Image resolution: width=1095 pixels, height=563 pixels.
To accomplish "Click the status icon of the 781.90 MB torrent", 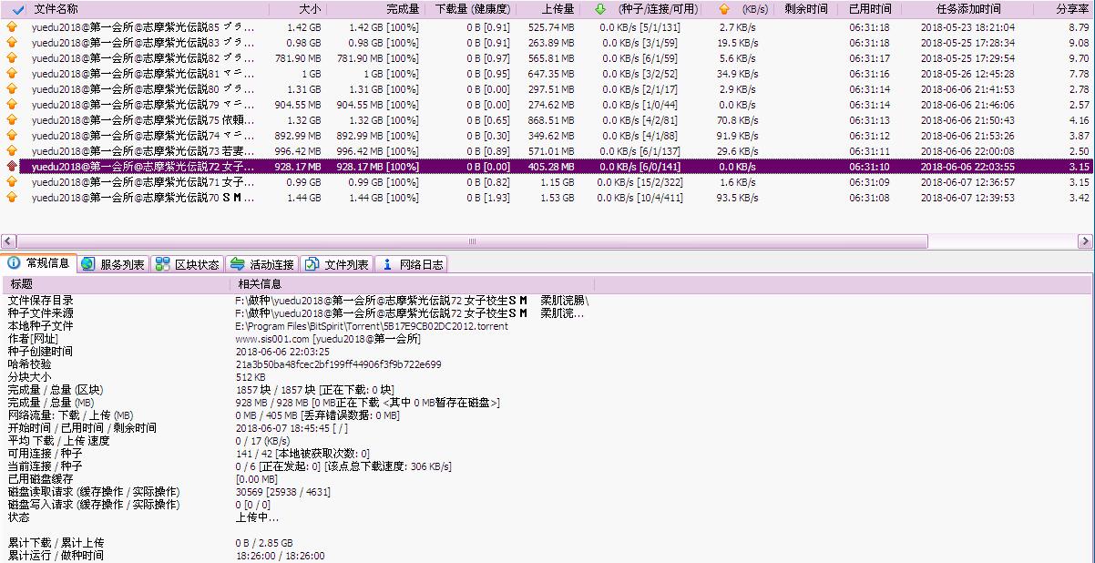I will (12, 58).
